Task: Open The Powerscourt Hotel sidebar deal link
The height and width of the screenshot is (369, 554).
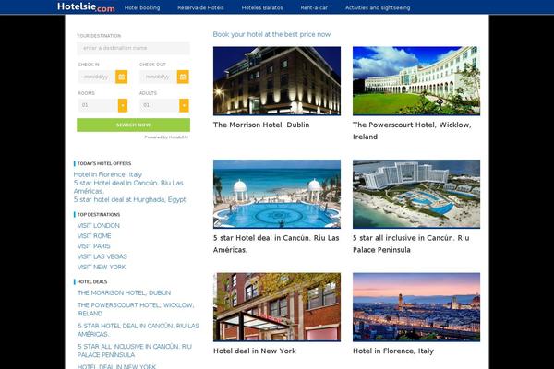Action: [136, 309]
